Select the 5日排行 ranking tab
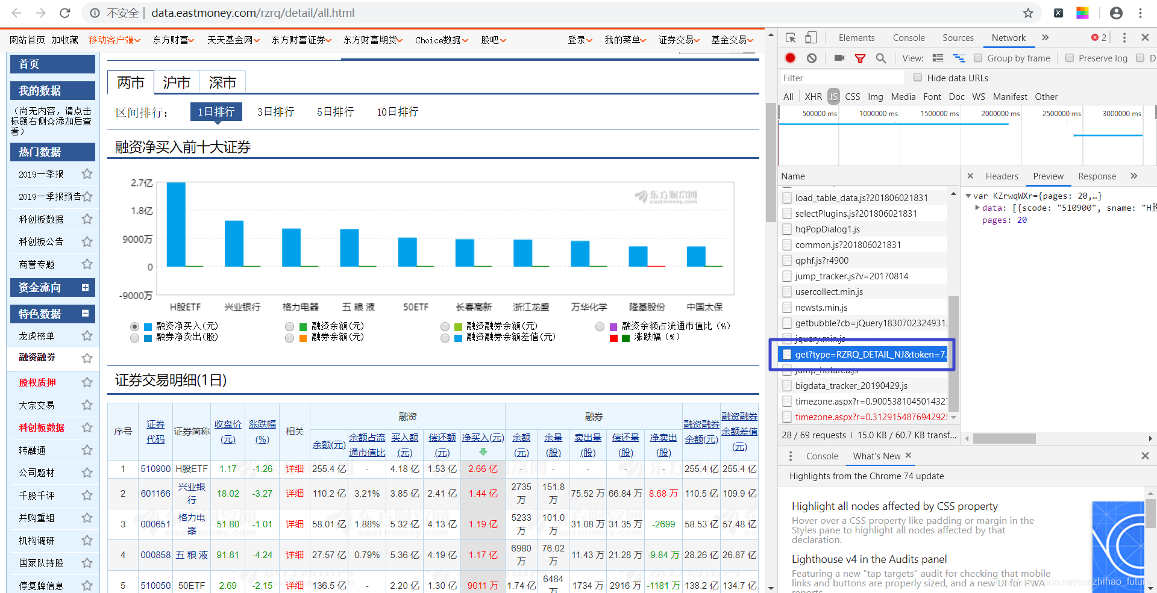Screen dimensions: 1157x593 336,112
